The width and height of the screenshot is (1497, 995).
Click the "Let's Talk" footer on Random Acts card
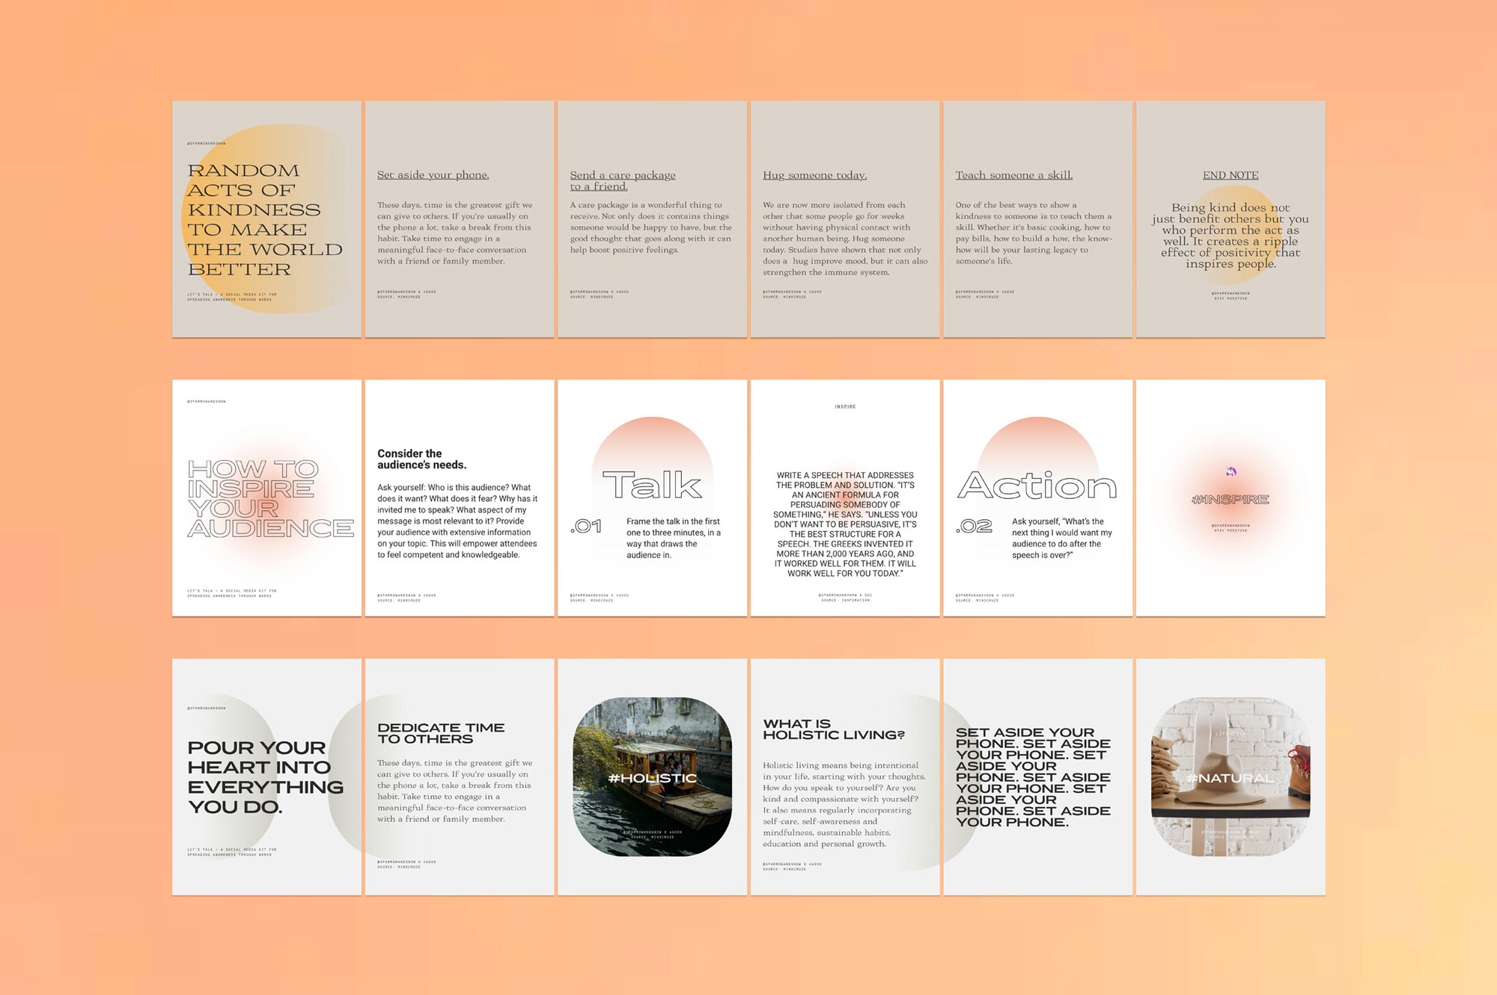(x=232, y=297)
